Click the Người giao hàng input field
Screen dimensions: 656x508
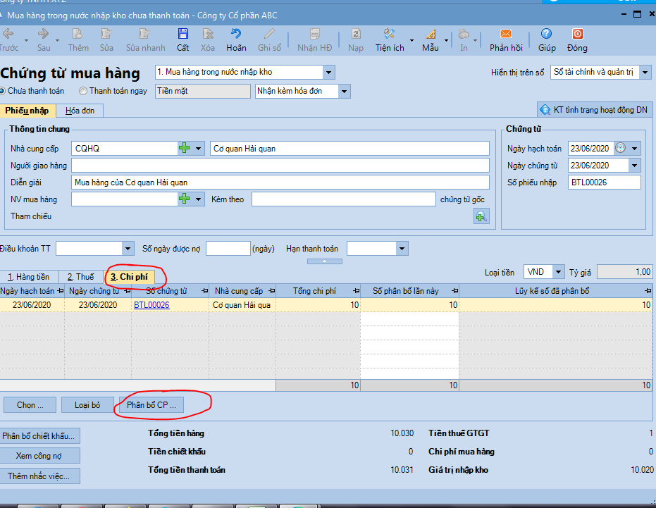[280, 166]
